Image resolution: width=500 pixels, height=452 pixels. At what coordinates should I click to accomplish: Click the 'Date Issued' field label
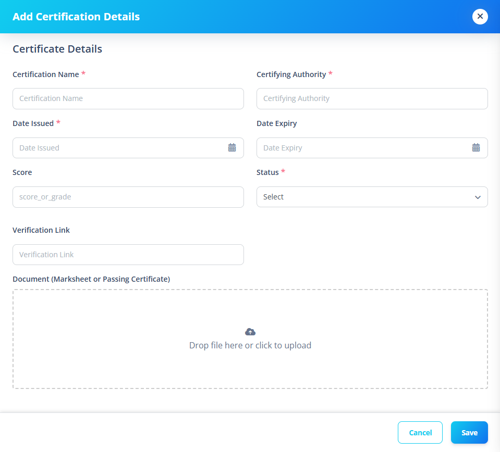(x=33, y=123)
